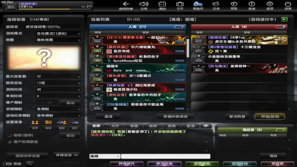The height and width of the screenshot is (167, 297).
Task: Toggle the 密码(数字) password checkbox
Action: [10, 135]
